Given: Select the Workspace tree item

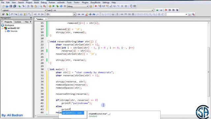Looking at the screenshot, I should click(9, 25).
